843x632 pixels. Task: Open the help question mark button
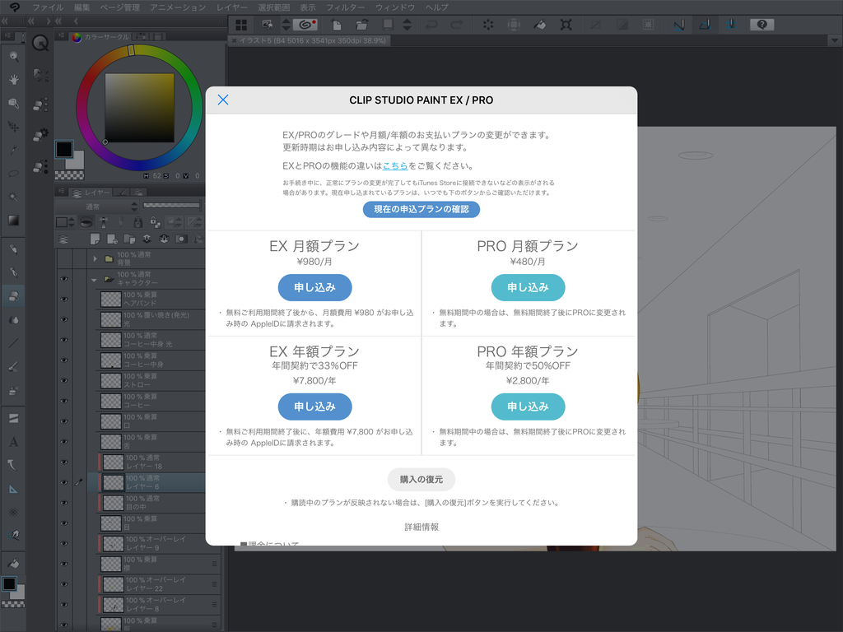tap(761, 25)
